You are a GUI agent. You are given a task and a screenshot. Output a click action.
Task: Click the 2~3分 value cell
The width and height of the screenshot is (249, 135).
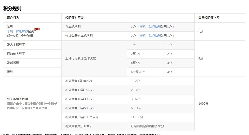coord(161,90)
